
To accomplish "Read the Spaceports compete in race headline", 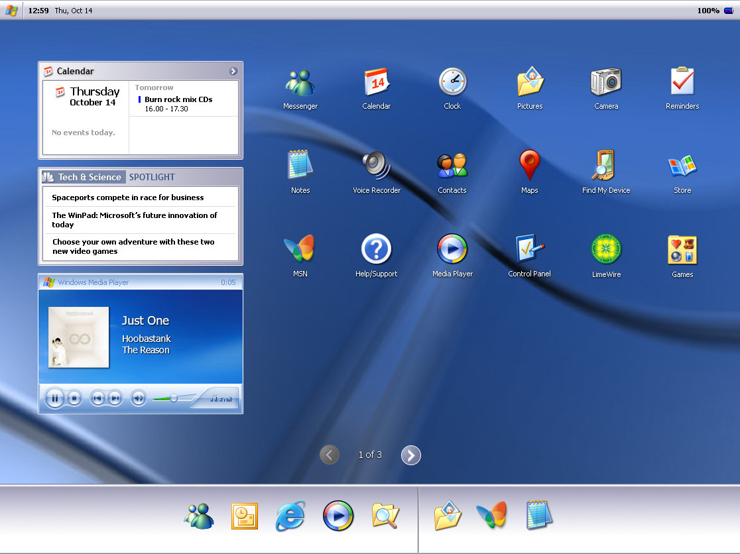I will point(128,197).
